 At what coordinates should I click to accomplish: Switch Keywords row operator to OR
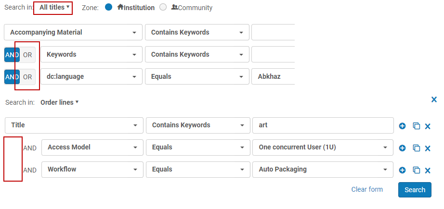(x=27, y=55)
